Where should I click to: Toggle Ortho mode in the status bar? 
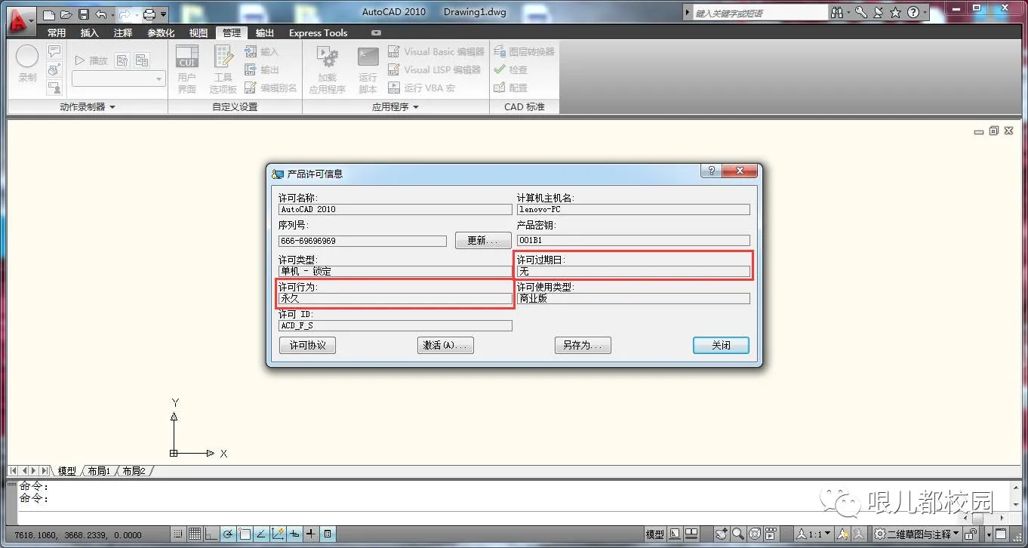pos(211,534)
